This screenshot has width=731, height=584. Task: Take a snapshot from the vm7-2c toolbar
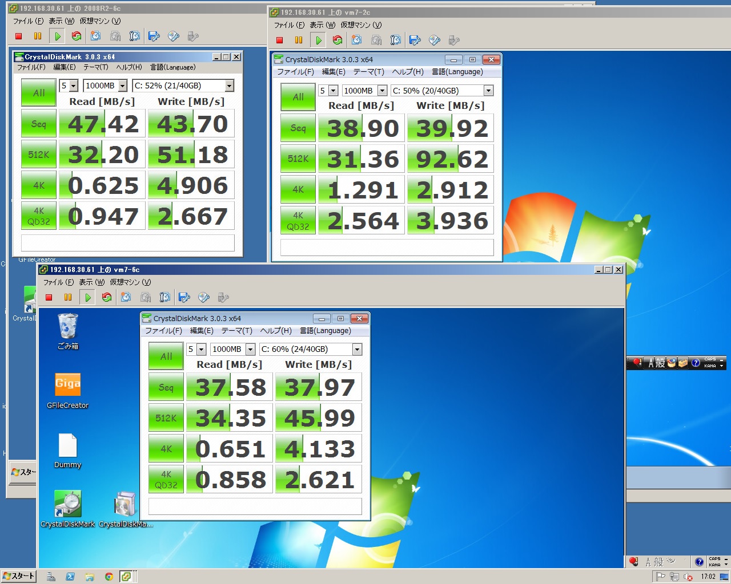(357, 40)
